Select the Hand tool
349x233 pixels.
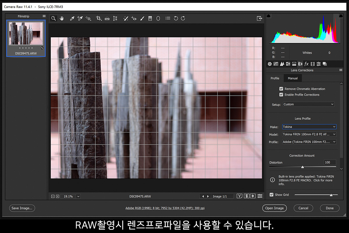coord(62,18)
